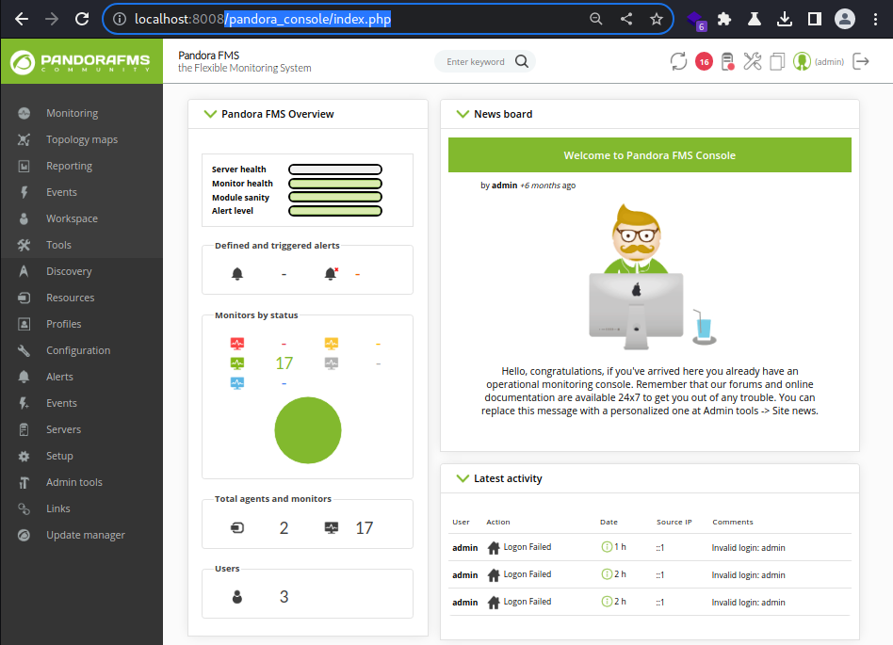Viewport: 893px width, 645px height.
Task: Click the Tools sidebar icon
Action: pos(24,245)
